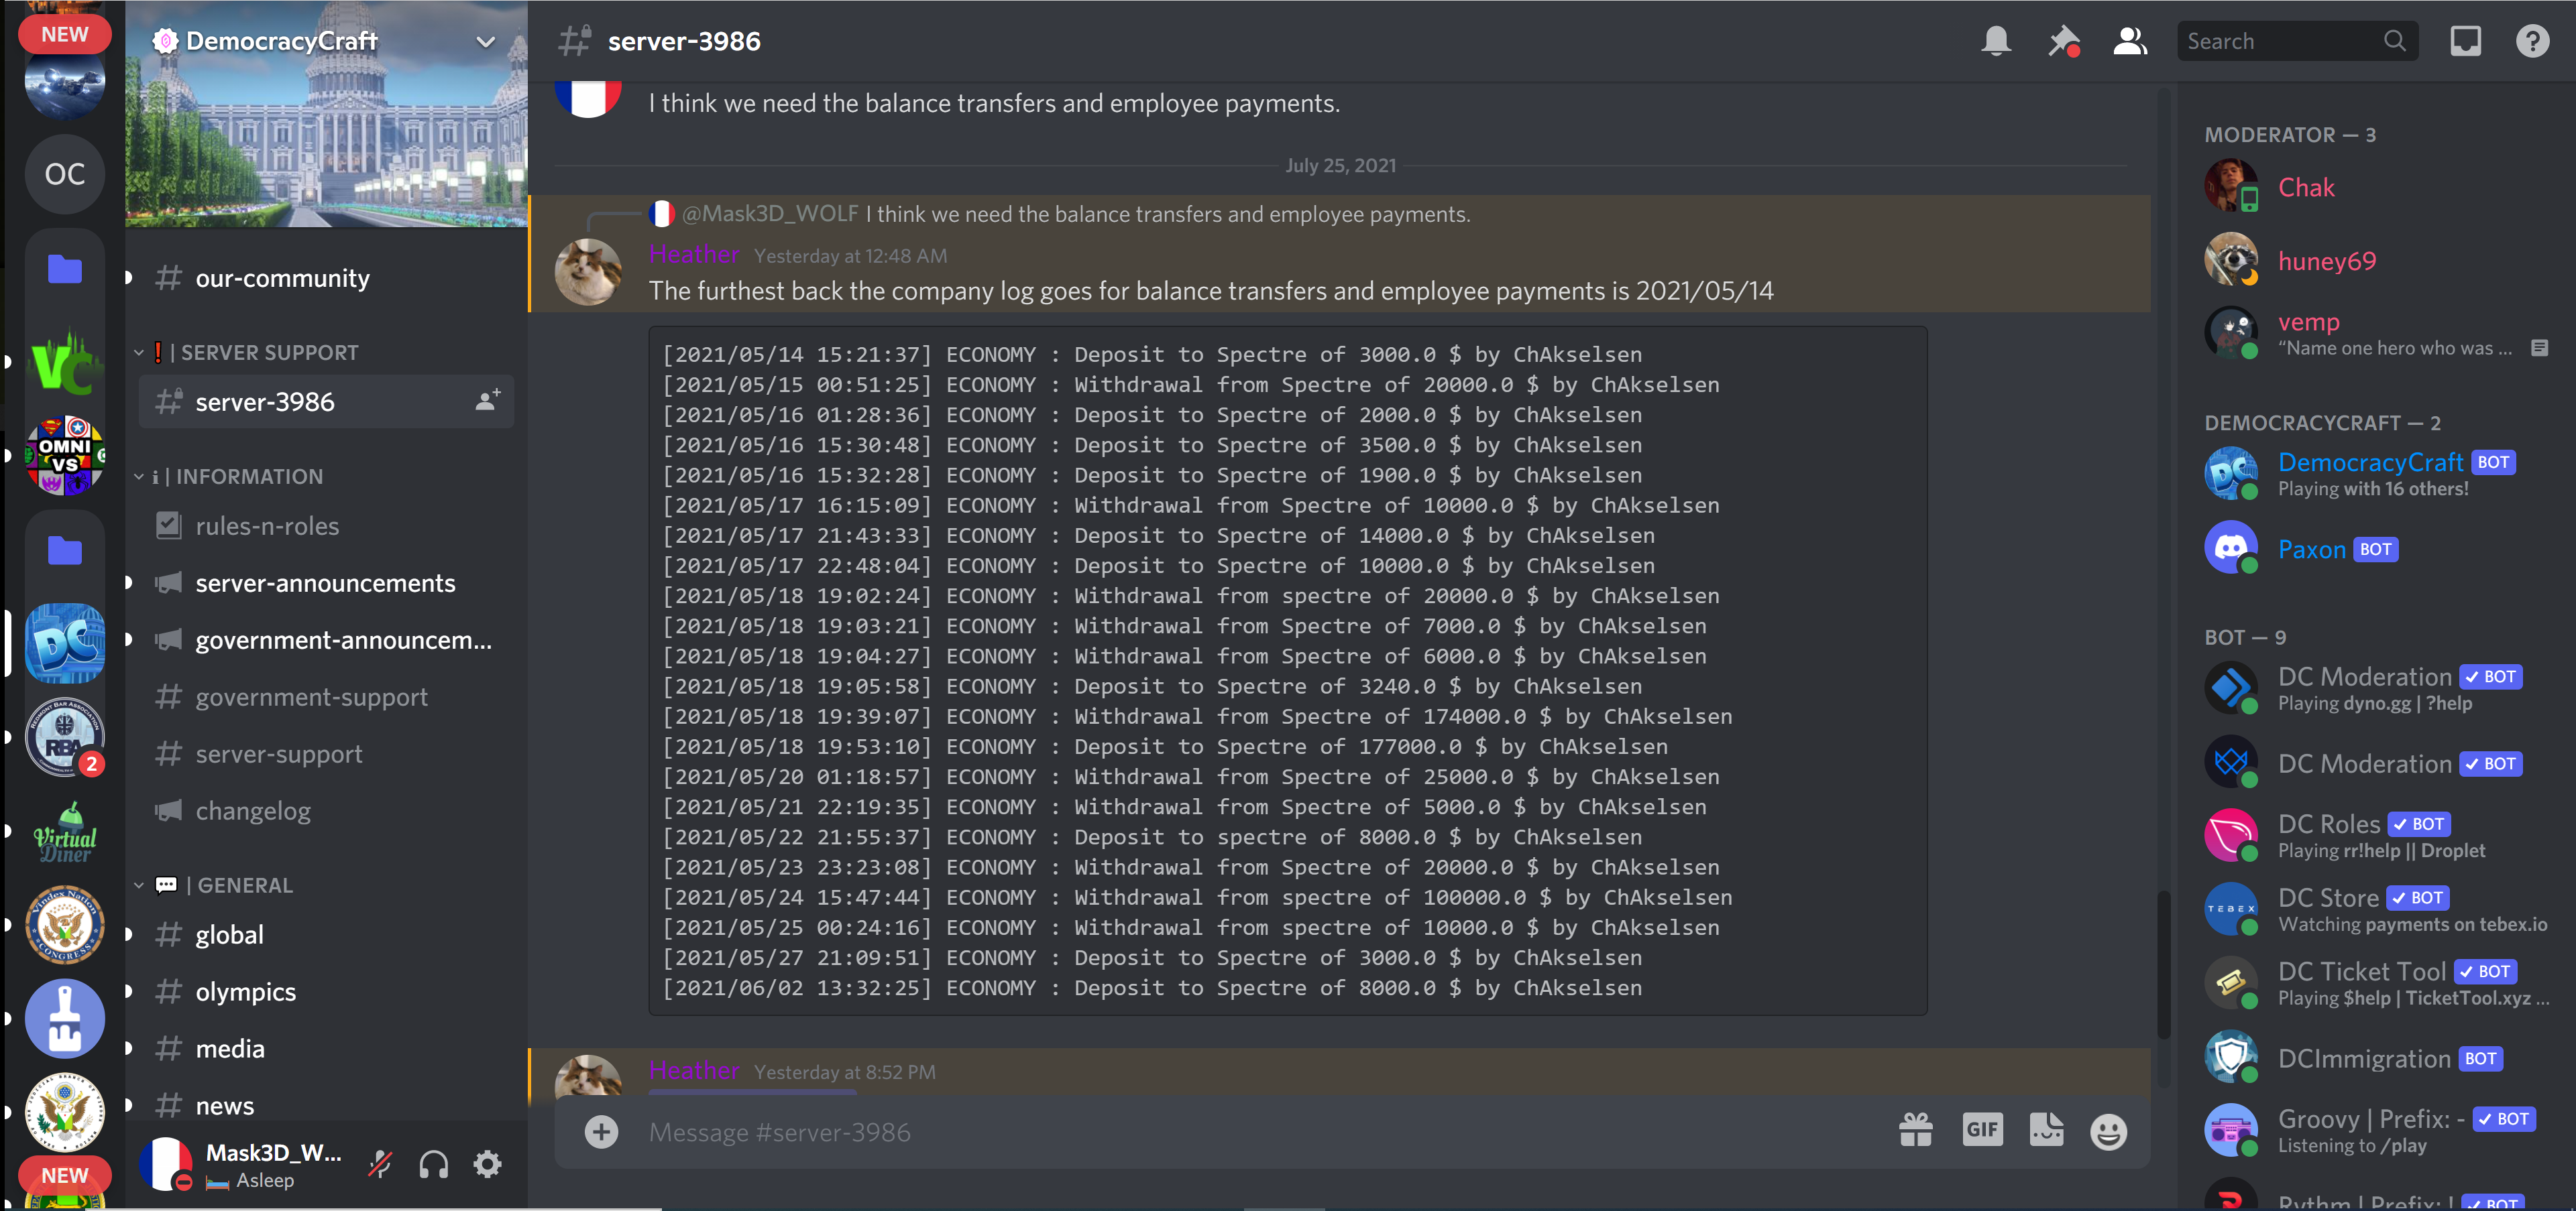The image size is (2576, 1211).
Task: Open the blue brush server icon
Action: [64, 1019]
